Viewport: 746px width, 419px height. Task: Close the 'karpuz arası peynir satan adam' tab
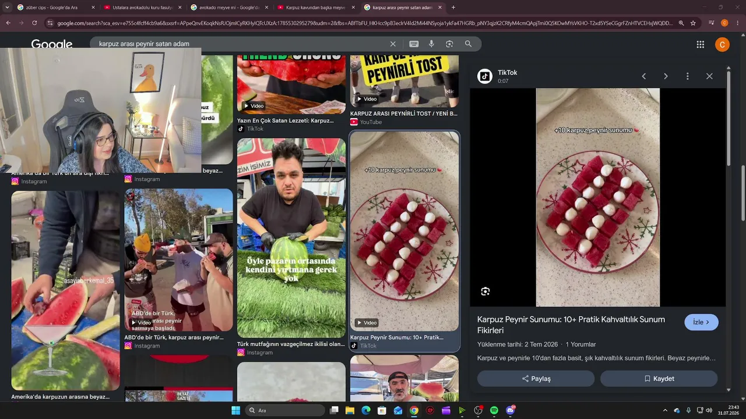click(x=439, y=8)
